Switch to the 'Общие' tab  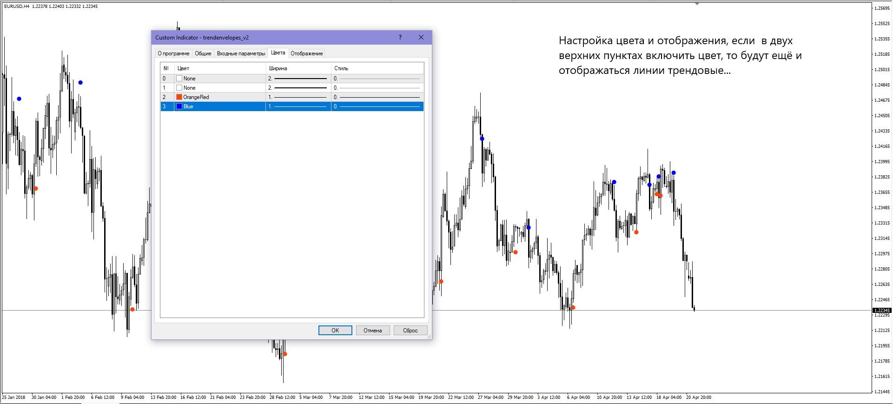point(203,53)
